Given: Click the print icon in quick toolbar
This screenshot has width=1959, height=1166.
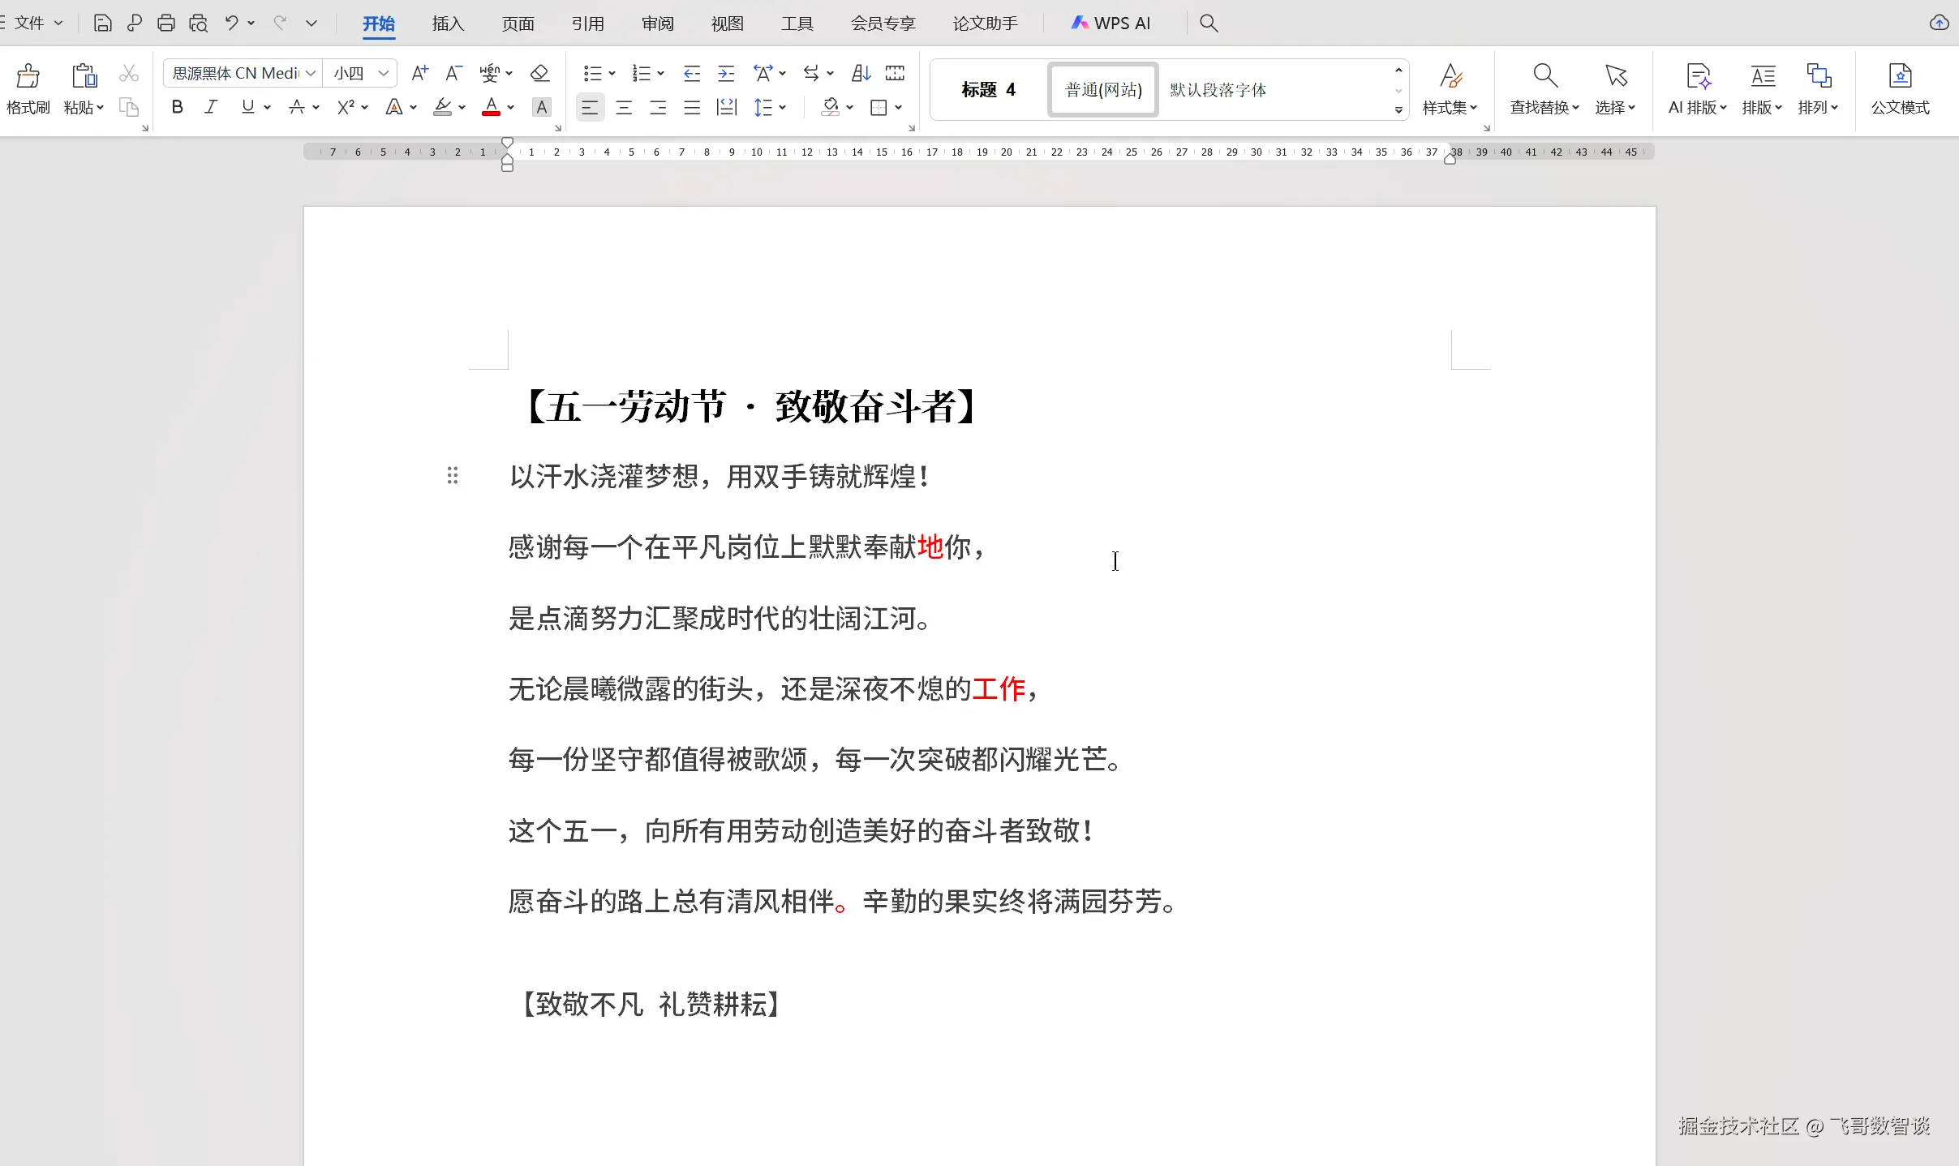Looking at the screenshot, I should click(166, 23).
